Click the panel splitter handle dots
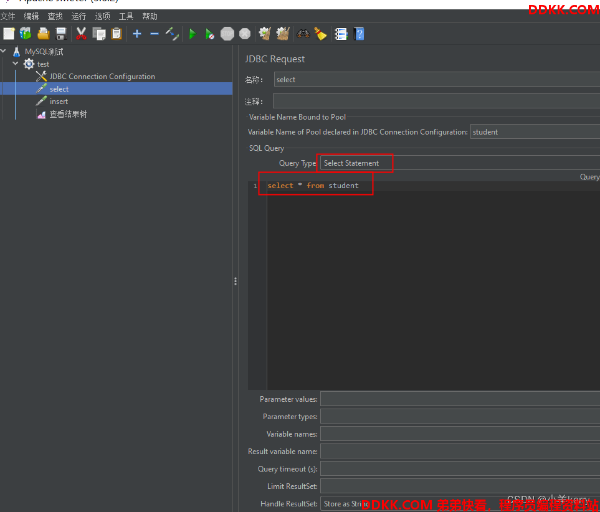Viewport: 600px width, 512px height. coord(236,282)
